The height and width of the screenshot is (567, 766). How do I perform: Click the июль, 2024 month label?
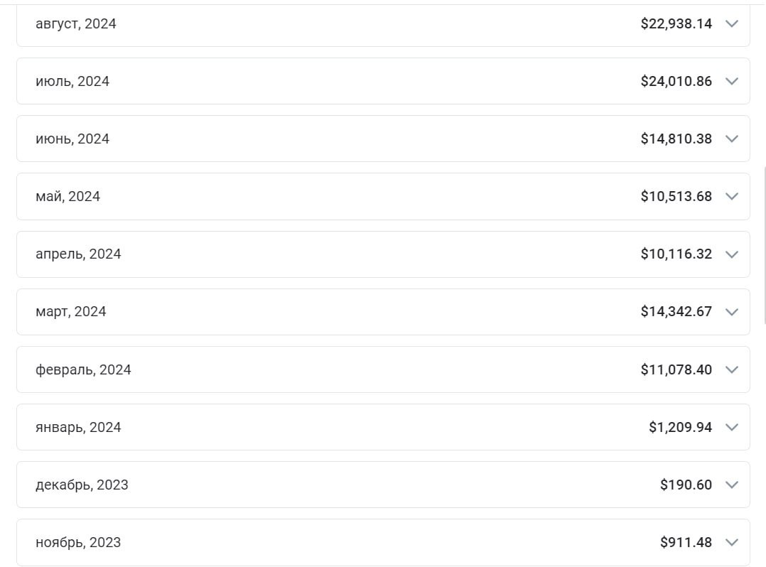coord(72,81)
